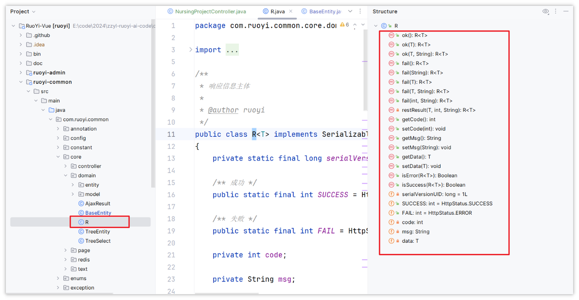
Task: Switch to the NursingProjectController.java tab
Action: pyautogui.click(x=207, y=11)
